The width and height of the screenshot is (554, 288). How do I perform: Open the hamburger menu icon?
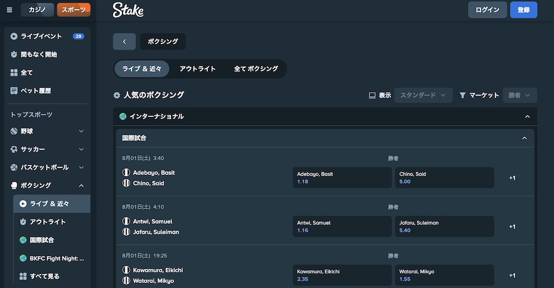[10, 10]
